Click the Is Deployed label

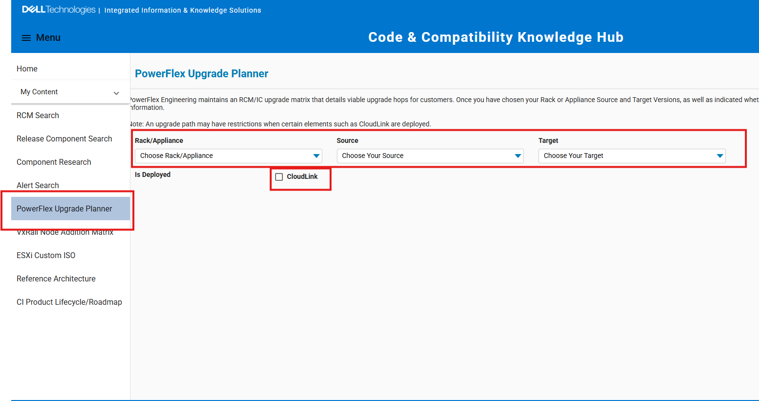point(153,175)
